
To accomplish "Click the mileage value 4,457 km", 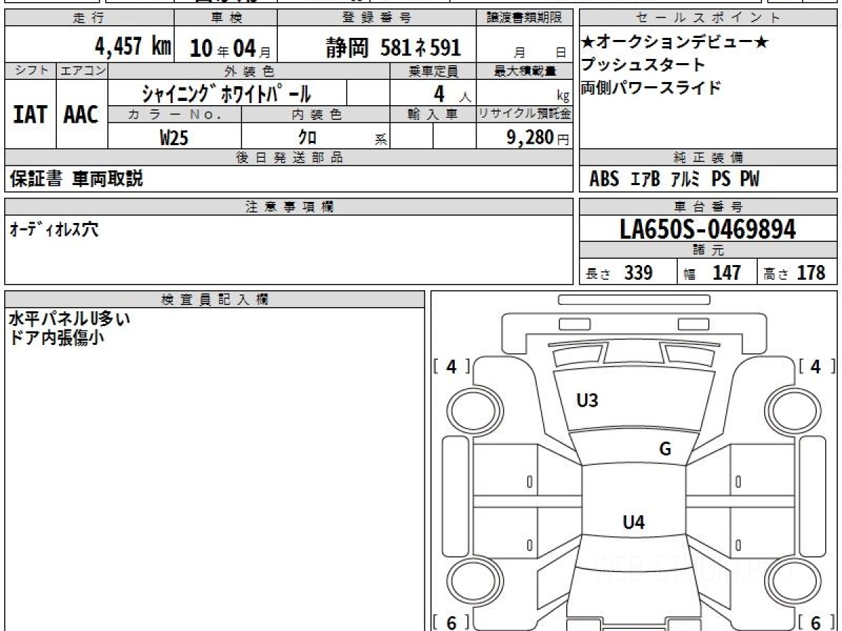I will click(x=133, y=47).
